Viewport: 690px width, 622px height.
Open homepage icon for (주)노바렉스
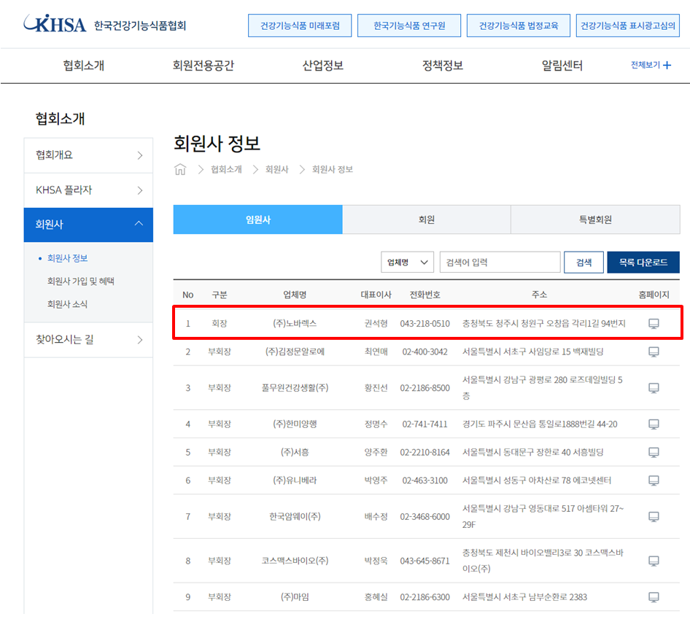[654, 324]
